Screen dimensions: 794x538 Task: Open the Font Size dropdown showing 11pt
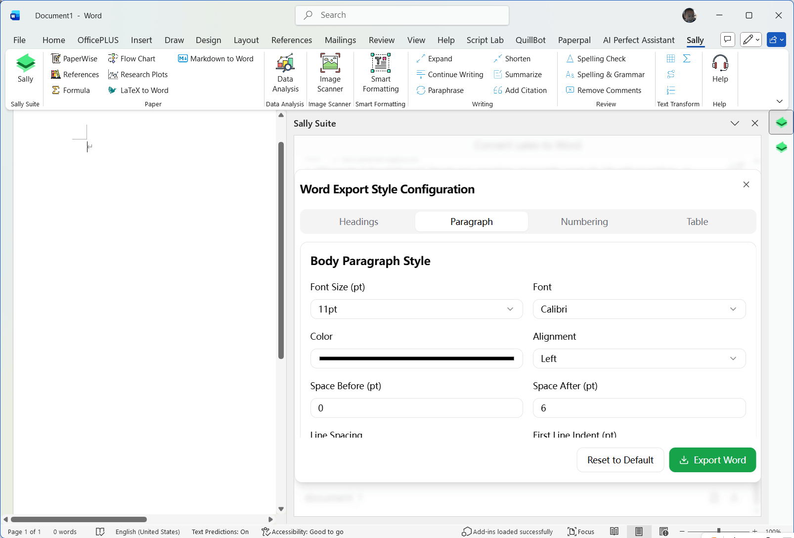click(416, 309)
